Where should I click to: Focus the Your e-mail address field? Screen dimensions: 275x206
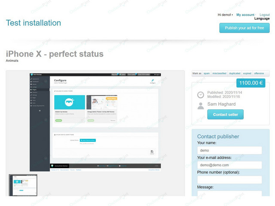[229, 165]
